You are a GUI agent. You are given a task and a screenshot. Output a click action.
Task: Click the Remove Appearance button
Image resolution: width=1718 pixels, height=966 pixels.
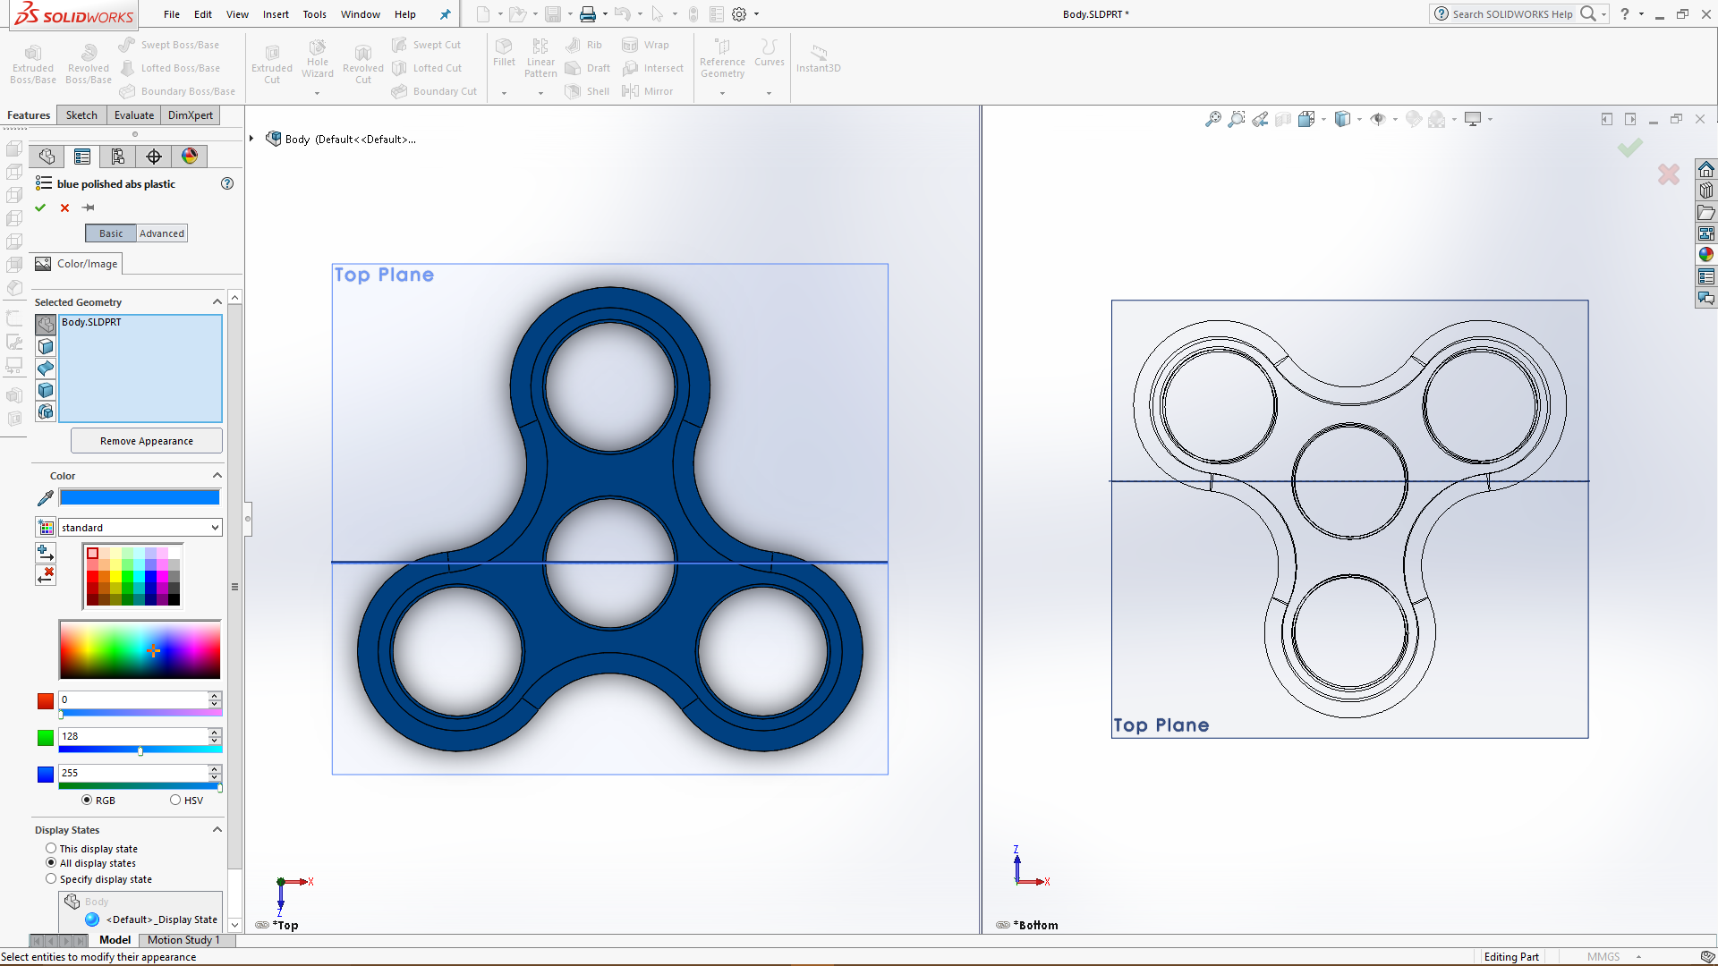[147, 441]
